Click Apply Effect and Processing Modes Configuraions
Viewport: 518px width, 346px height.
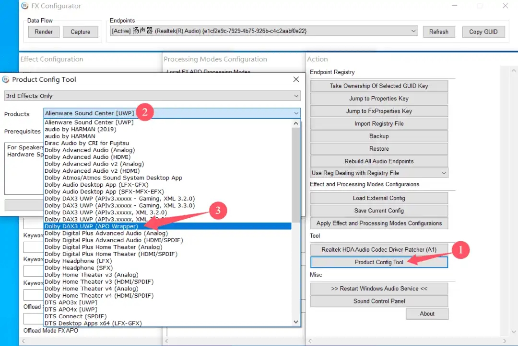379,223
